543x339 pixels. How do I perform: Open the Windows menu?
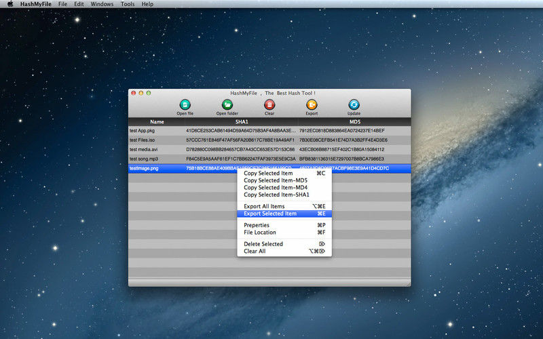point(102,4)
